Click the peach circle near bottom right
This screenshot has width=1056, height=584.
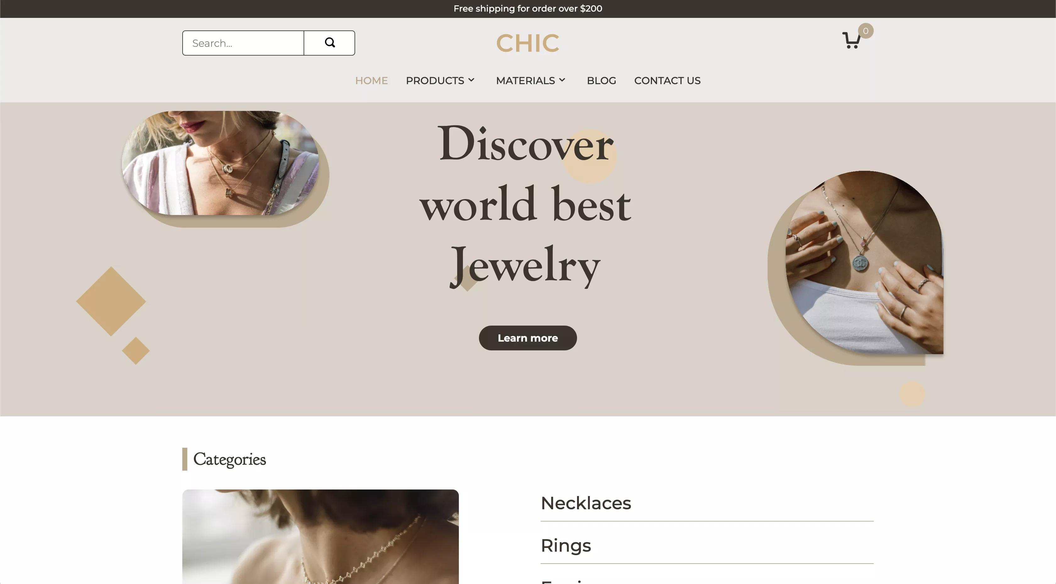[x=912, y=394]
